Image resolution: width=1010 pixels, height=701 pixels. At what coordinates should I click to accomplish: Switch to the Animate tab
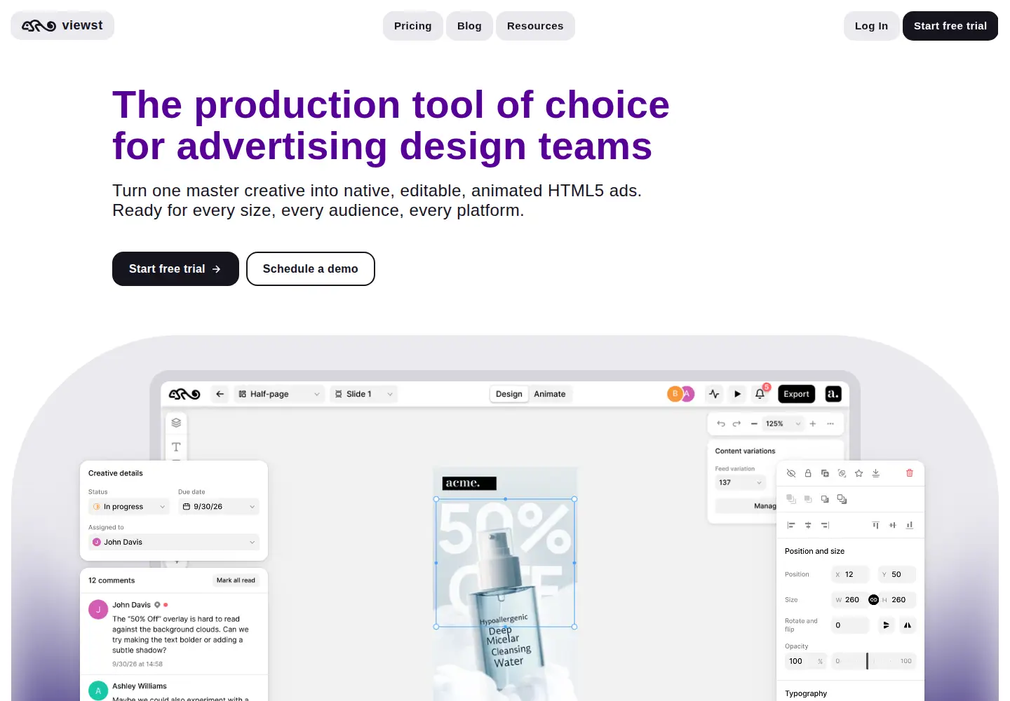[550, 394]
